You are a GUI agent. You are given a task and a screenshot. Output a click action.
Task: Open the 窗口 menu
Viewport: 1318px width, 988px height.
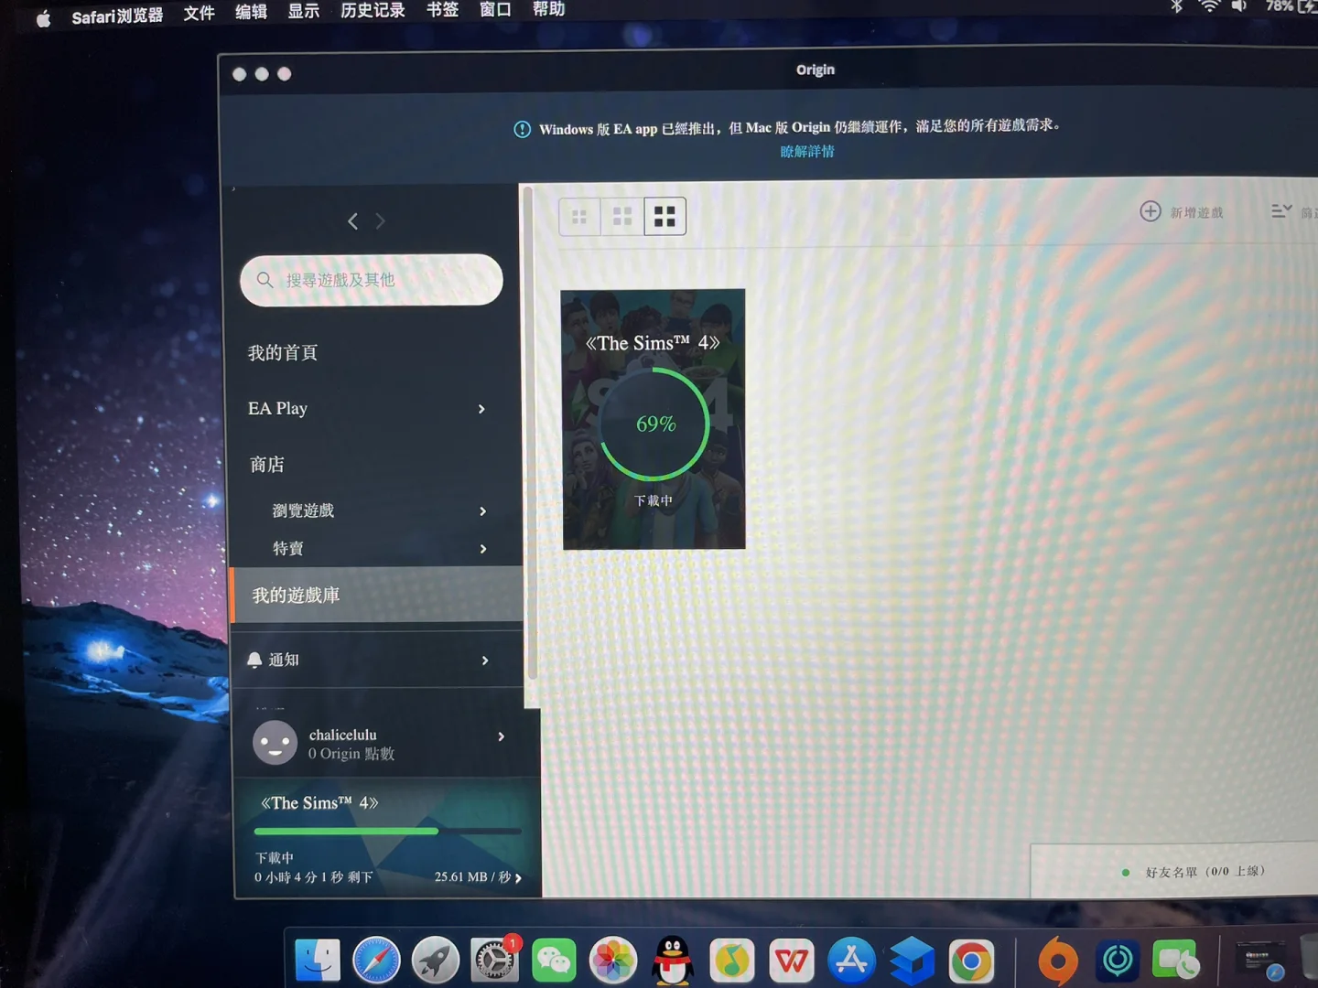click(x=495, y=9)
